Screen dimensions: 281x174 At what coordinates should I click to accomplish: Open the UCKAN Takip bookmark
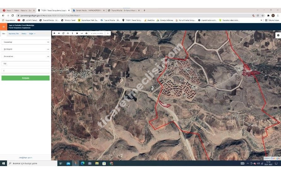30,20
